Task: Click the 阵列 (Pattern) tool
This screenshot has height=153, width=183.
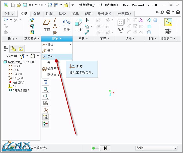Action: click(121, 26)
